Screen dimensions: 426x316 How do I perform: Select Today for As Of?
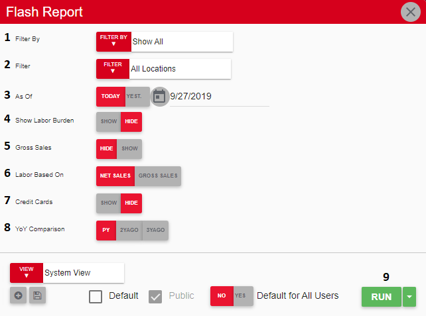click(x=111, y=97)
